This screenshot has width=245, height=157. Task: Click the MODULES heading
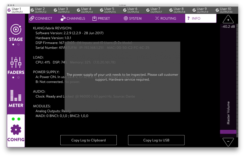point(42,106)
